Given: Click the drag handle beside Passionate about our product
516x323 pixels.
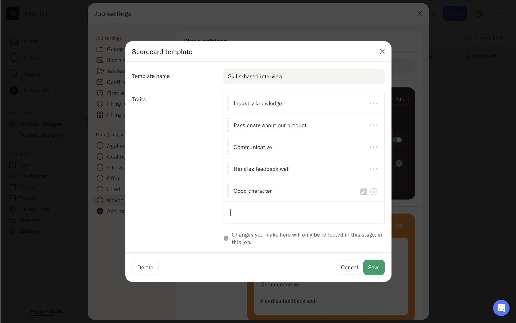Looking at the screenshot, I should click(x=228, y=125).
